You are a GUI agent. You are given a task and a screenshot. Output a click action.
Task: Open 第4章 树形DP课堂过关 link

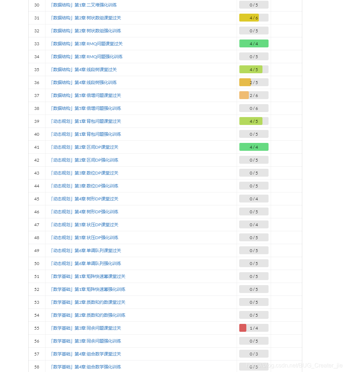click(x=85, y=199)
